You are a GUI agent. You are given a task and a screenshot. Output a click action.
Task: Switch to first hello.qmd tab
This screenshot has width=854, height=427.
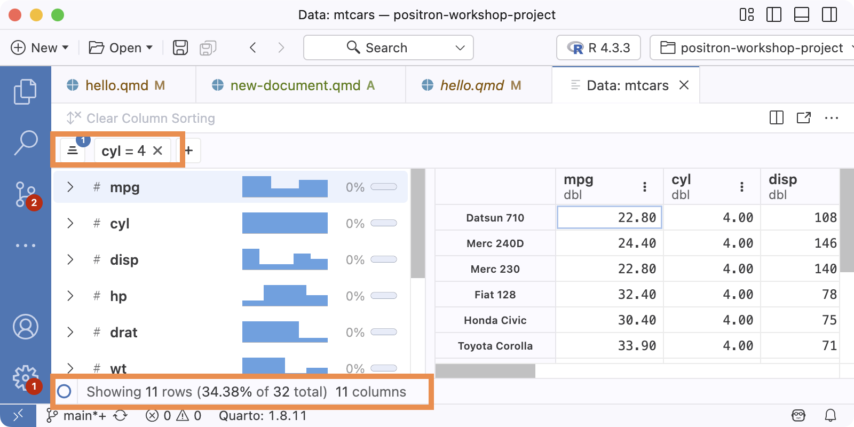coord(124,85)
